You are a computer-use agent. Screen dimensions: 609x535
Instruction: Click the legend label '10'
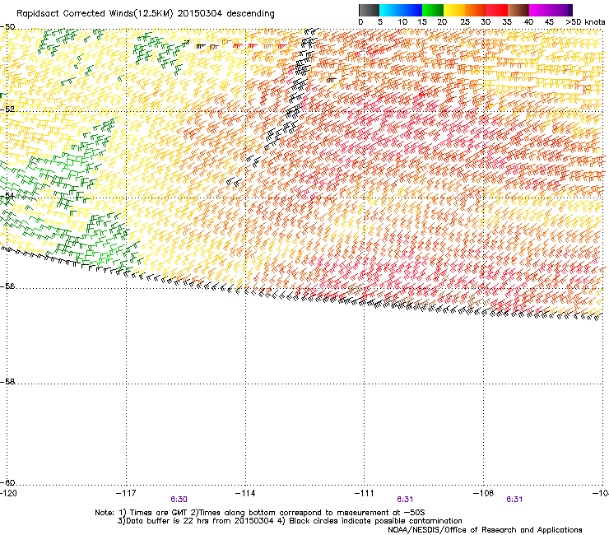tap(402, 22)
